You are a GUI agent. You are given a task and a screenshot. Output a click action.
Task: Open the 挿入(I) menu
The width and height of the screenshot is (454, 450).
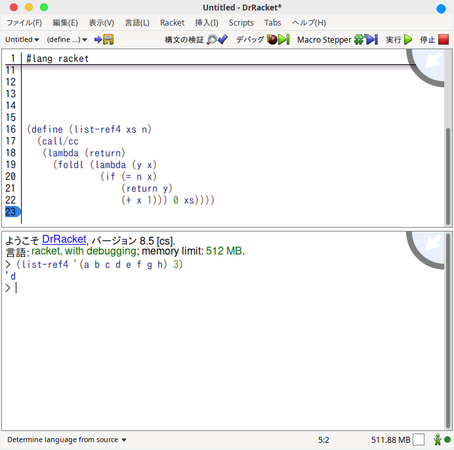(207, 22)
